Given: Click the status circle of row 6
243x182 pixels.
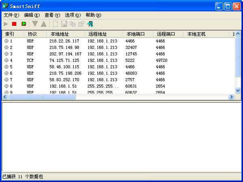Looking at the screenshot, I should coord(6,73).
